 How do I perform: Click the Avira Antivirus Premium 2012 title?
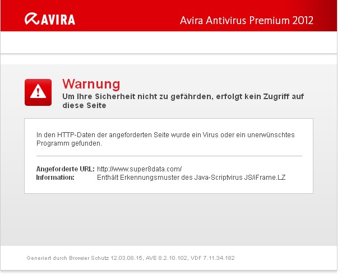(x=247, y=21)
